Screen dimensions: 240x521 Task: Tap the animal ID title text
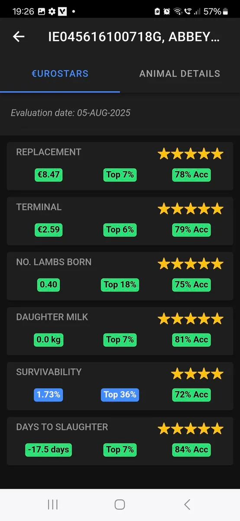point(134,37)
